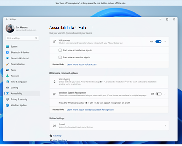Click the Windows Update icon
Screen dimensions: 182x146
[x=8, y=105]
